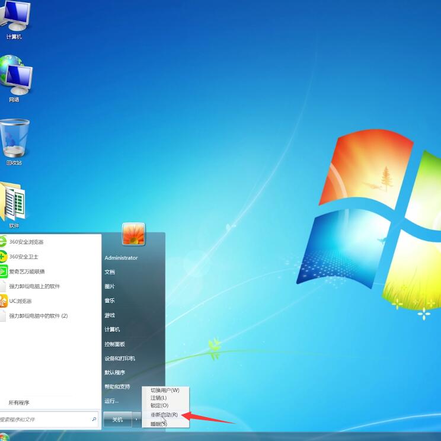Open 计算机 in Start menu right pane

[x=112, y=330]
